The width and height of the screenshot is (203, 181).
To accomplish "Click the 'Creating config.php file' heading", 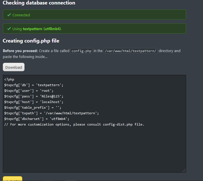I will click(x=31, y=41).
